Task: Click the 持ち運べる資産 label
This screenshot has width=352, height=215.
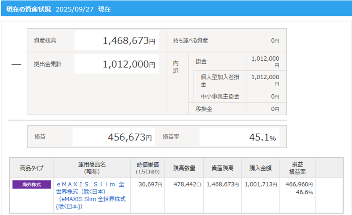Action: coord(190,41)
